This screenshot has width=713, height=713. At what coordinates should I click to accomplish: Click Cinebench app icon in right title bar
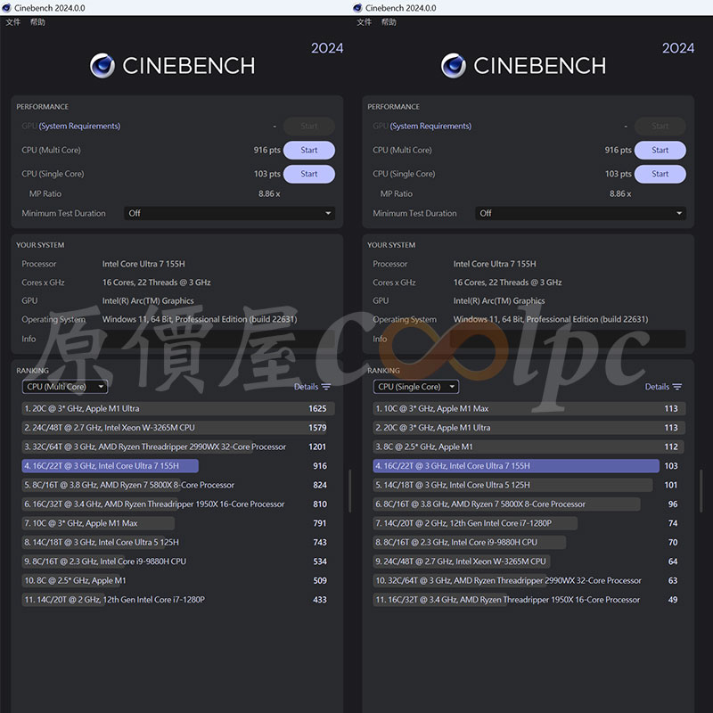(357, 8)
